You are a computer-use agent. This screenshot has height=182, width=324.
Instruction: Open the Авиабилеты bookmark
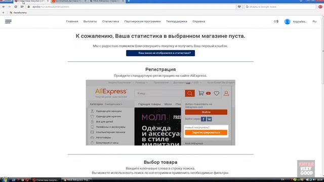tap(18, 13)
